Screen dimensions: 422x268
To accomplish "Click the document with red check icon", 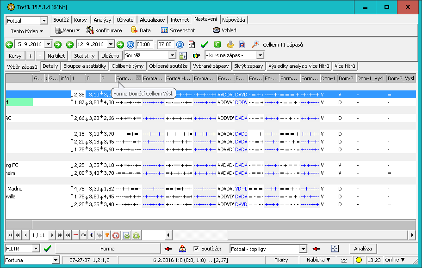I will coord(242,44).
